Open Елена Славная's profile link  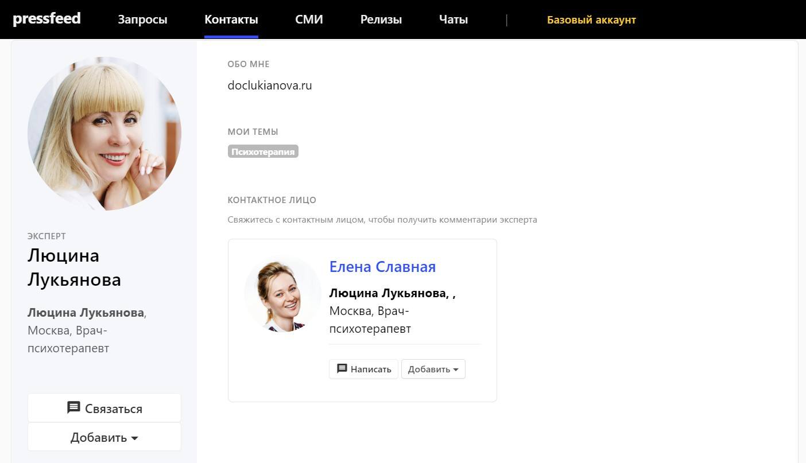pyautogui.click(x=382, y=267)
